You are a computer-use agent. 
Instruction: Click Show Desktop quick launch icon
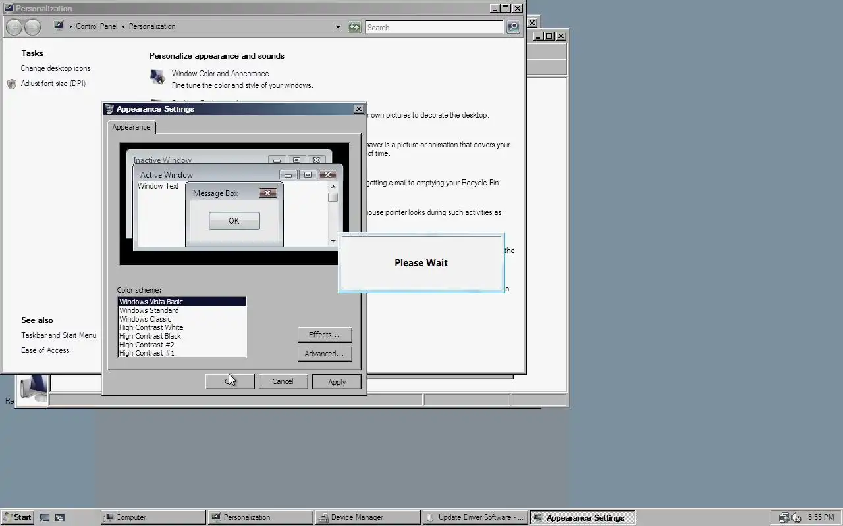click(45, 517)
